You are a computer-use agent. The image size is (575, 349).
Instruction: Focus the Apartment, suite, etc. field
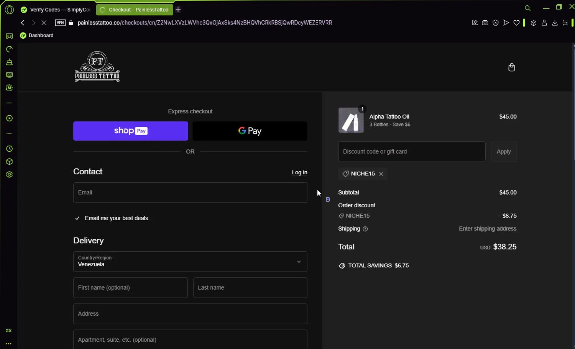pyautogui.click(x=190, y=339)
